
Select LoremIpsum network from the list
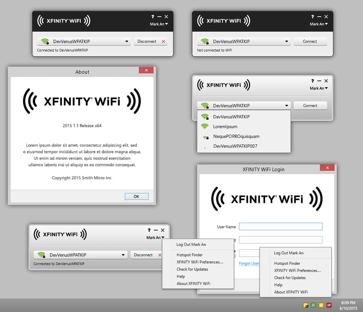[244, 126]
